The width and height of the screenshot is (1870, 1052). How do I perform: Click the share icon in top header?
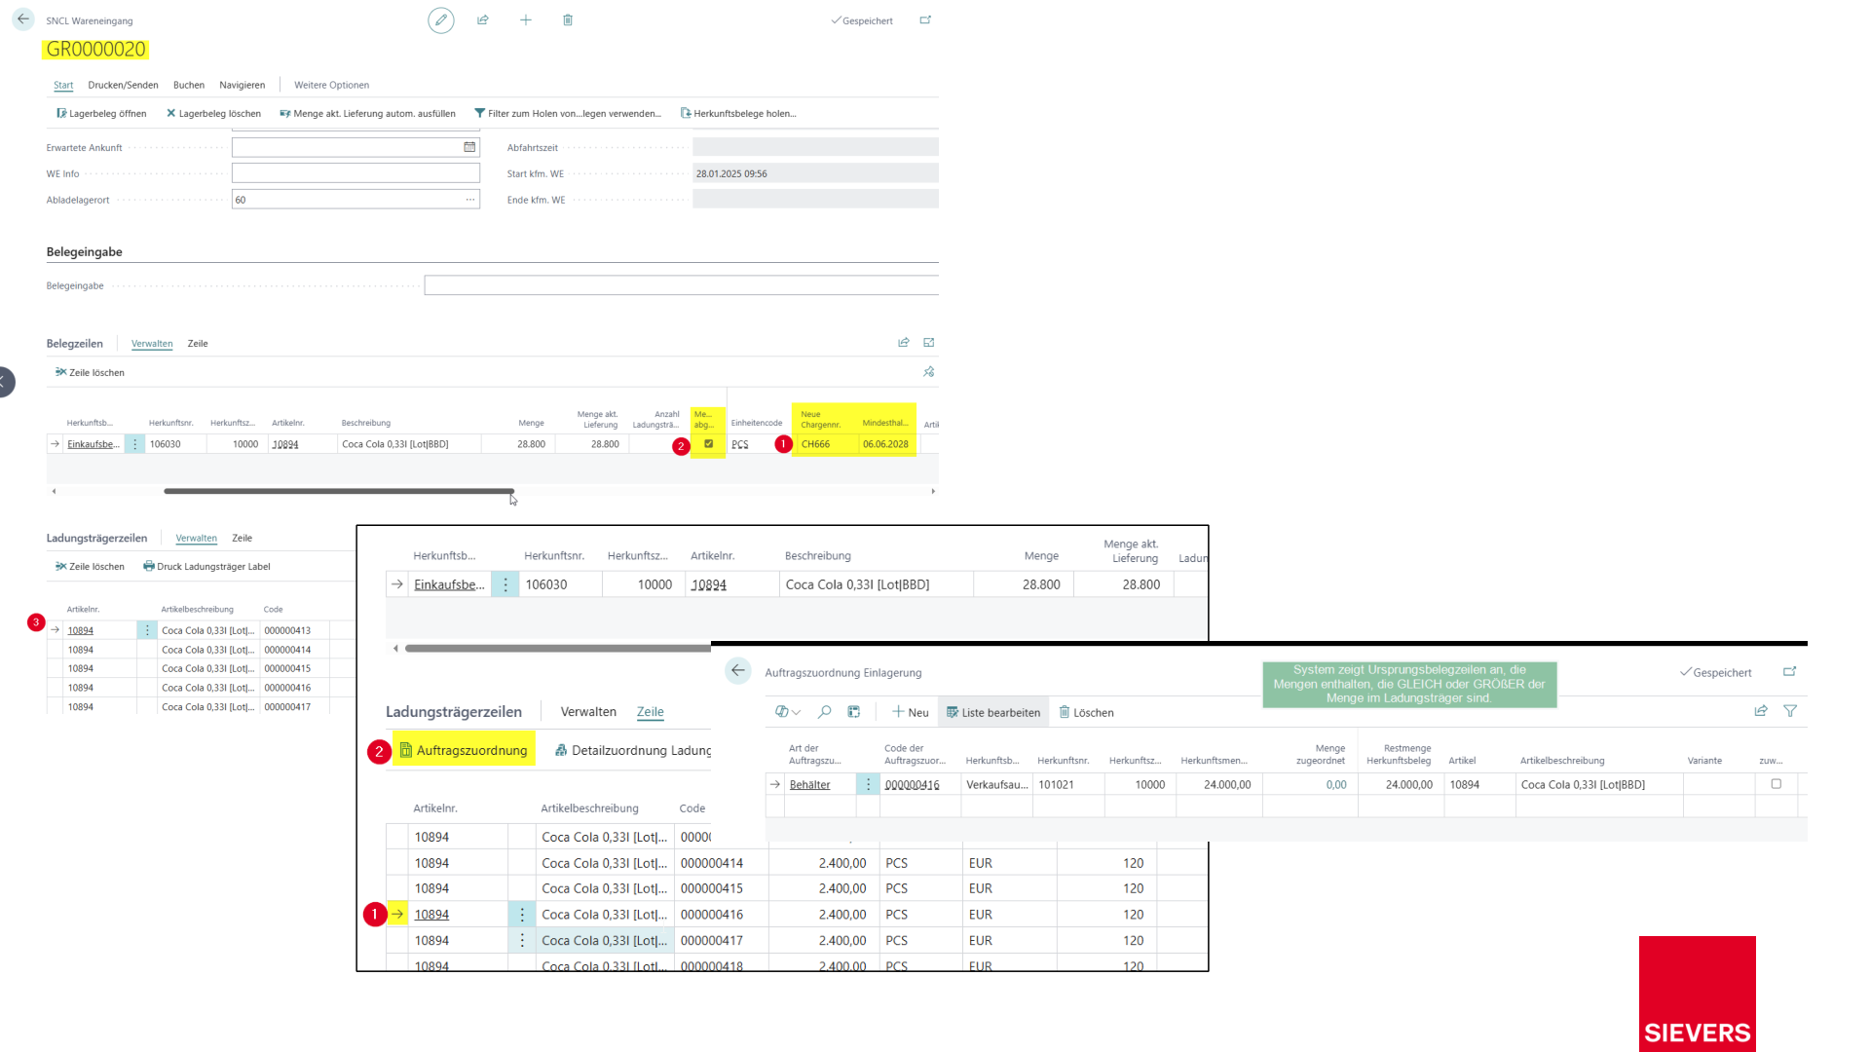coord(483,19)
